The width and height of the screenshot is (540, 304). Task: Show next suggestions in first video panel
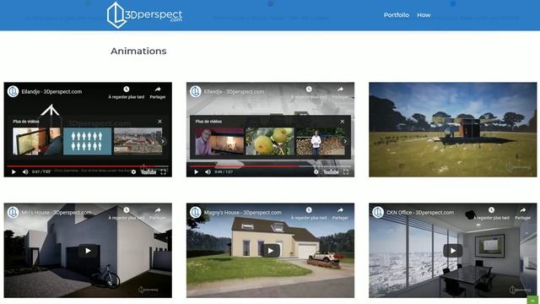(163, 141)
